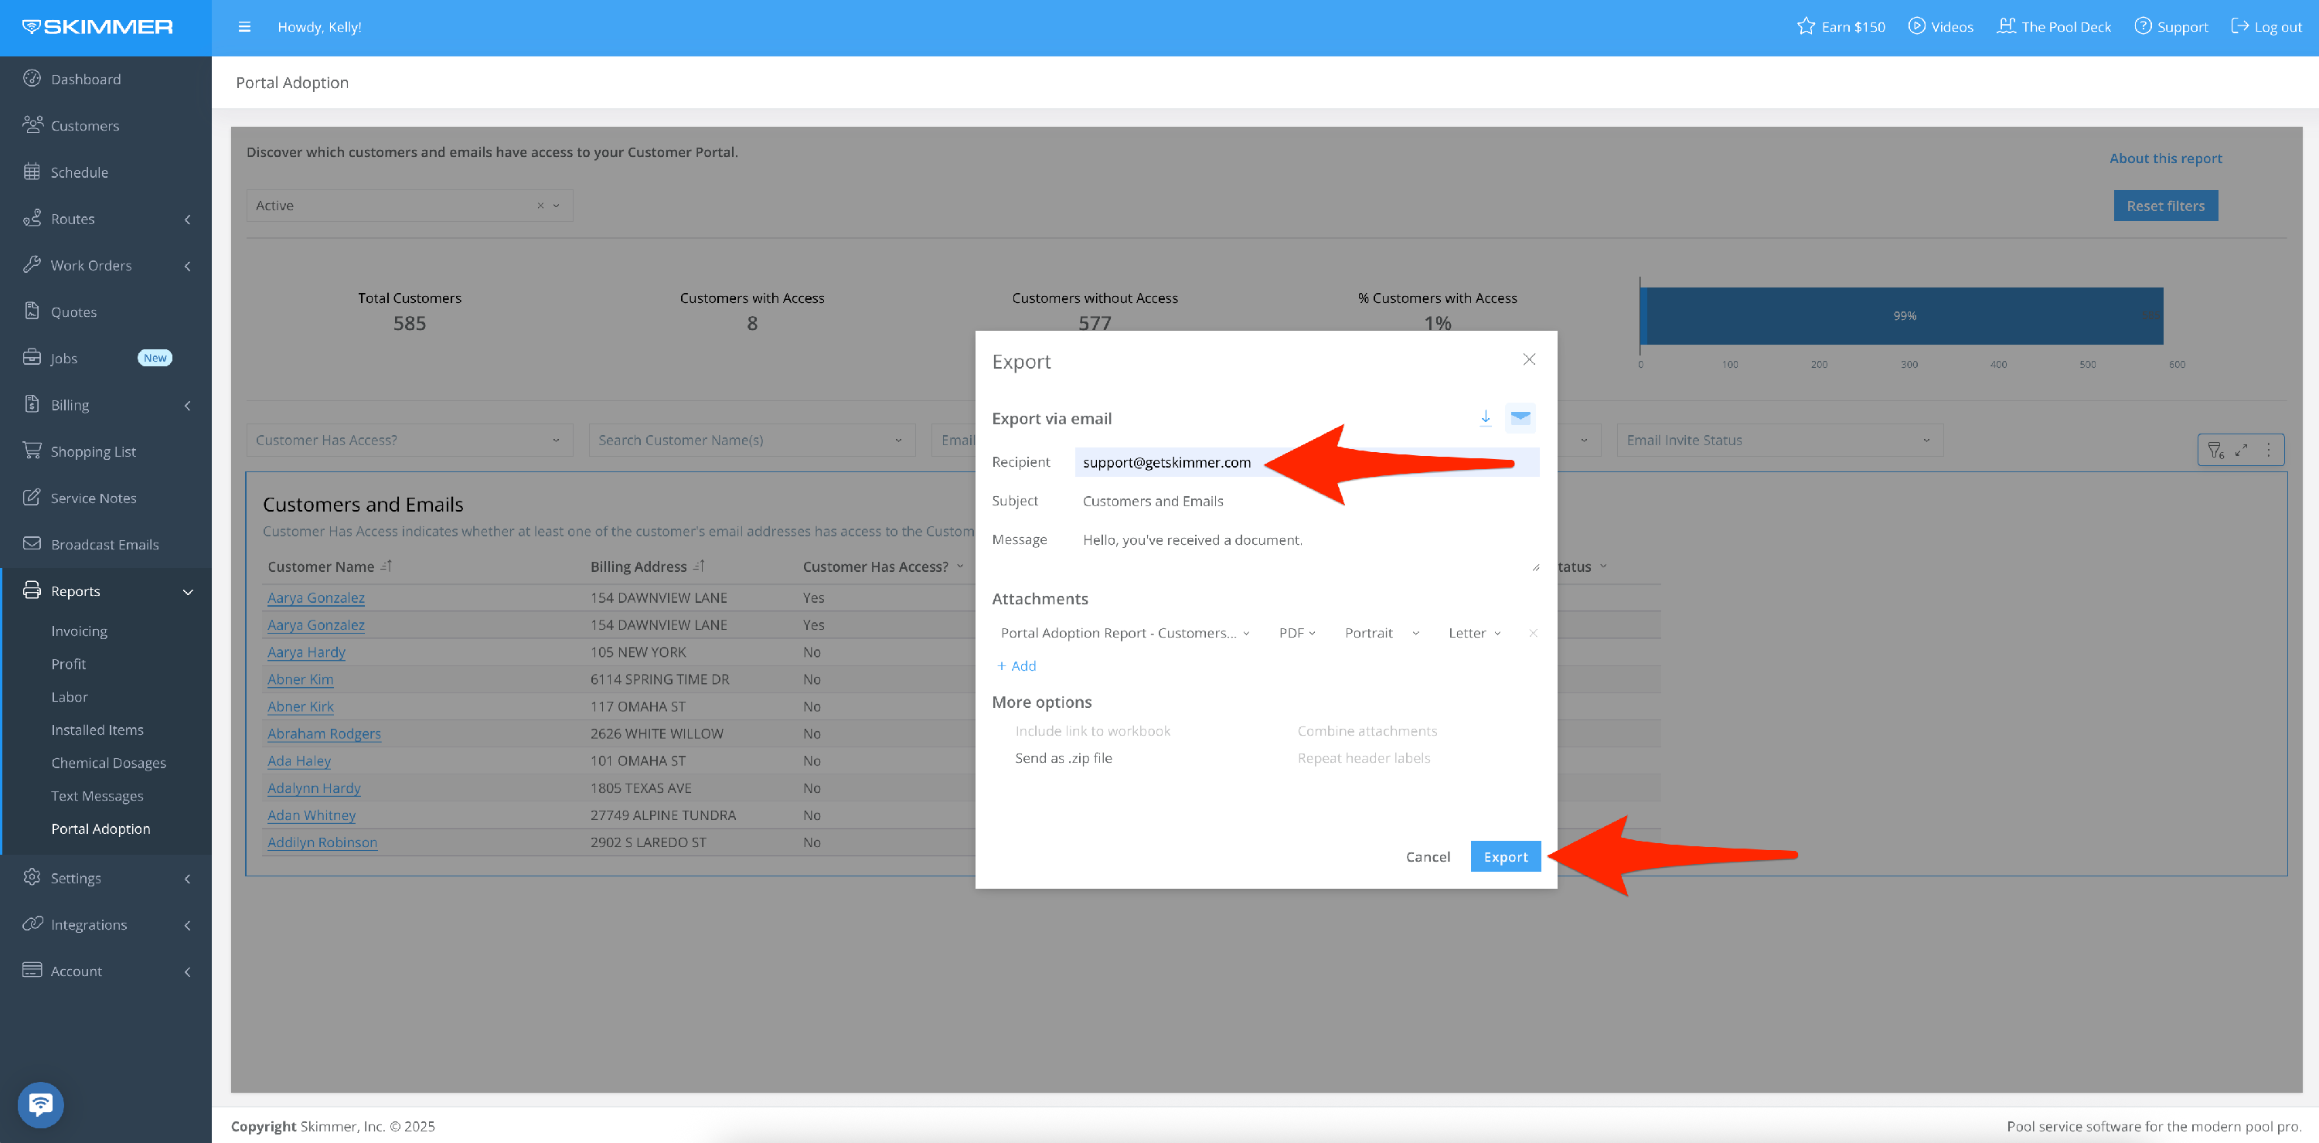Screen dimensions: 2319x1143
Task: Enable the Send as .zip file option
Action: (1063, 759)
